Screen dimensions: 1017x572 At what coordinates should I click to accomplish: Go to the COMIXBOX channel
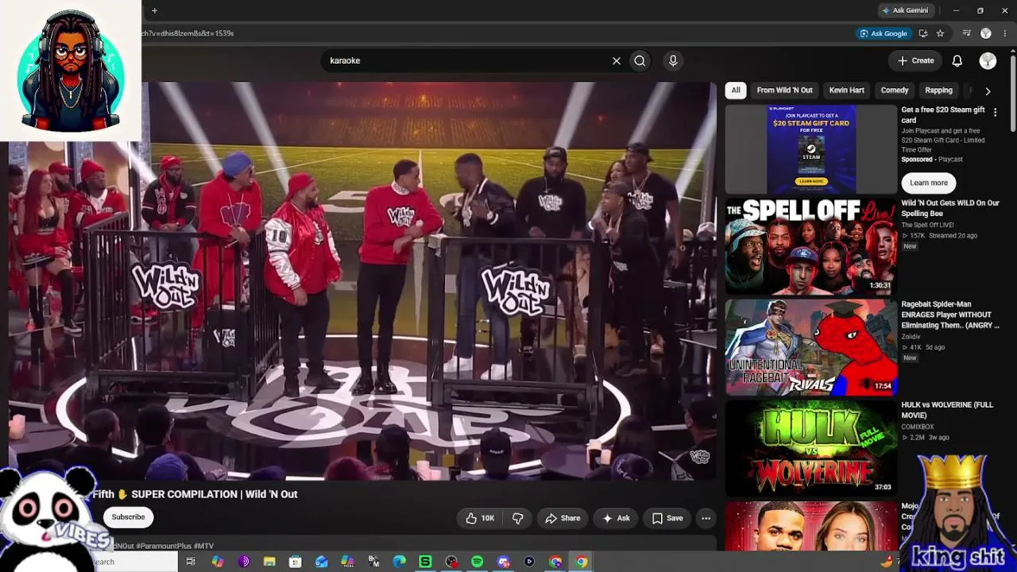[x=917, y=427]
